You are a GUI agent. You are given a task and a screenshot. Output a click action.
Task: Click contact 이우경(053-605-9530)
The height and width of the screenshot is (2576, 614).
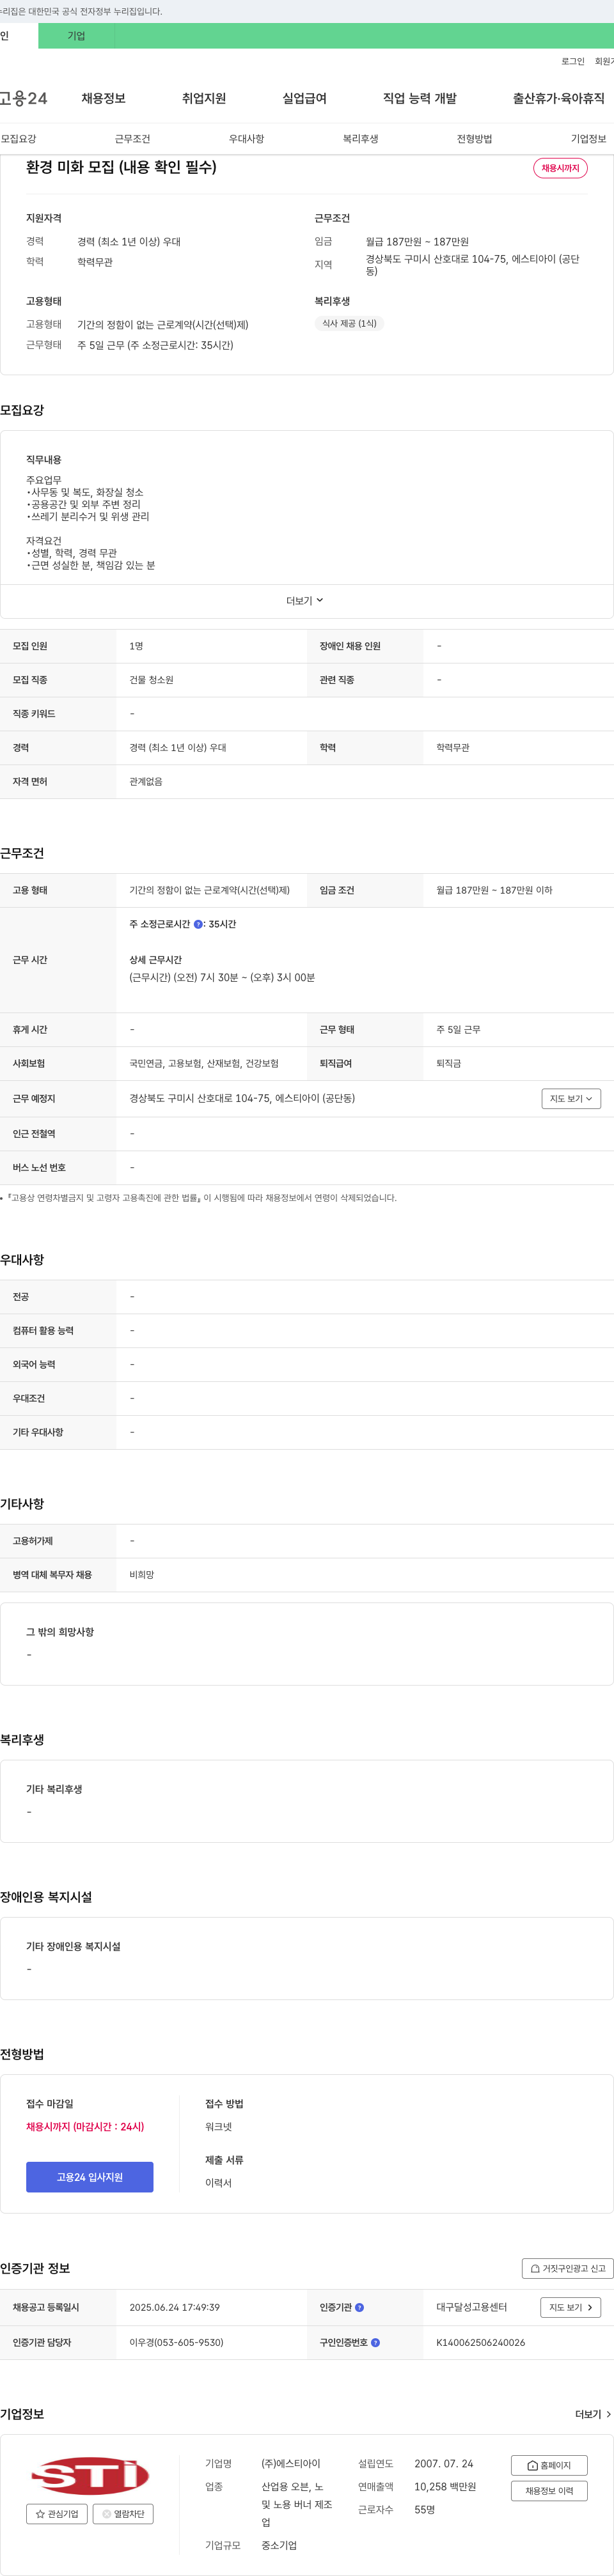pos(176,2342)
